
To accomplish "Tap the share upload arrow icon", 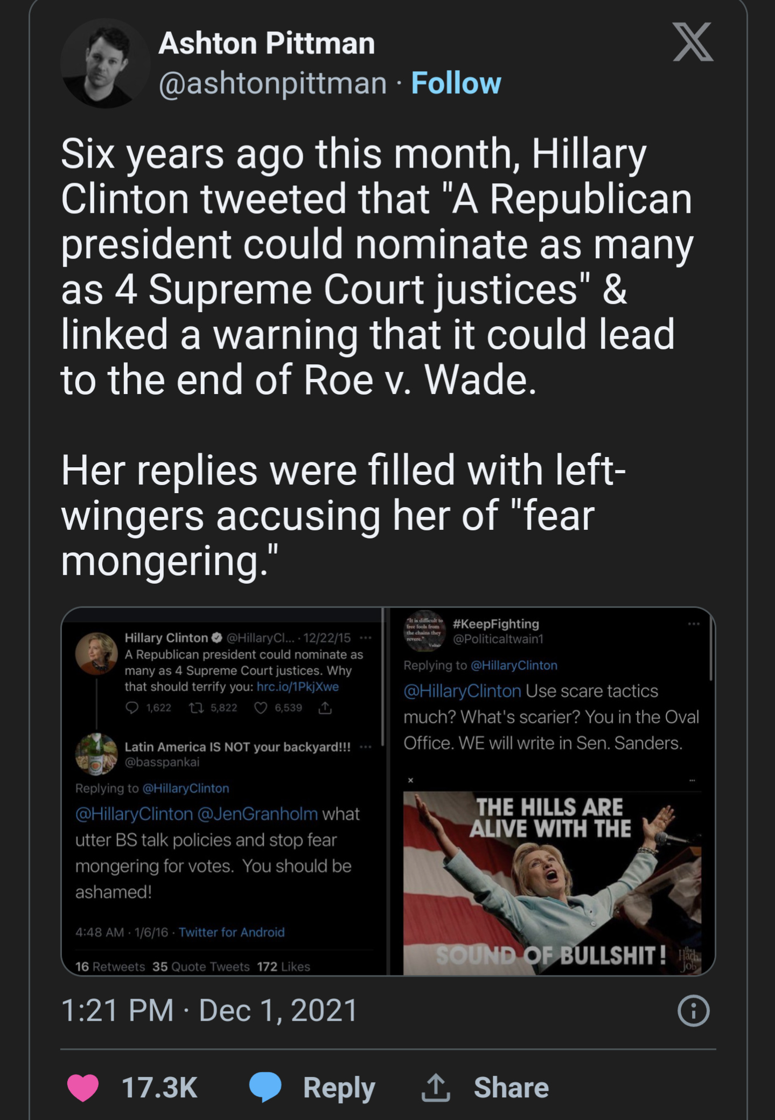I will (x=435, y=1087).
